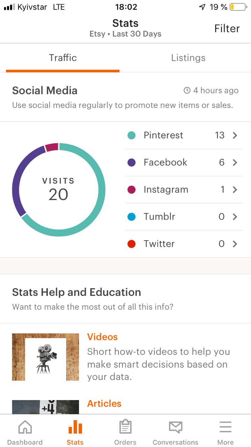Tap the film camera video thumbnail
The width and height of the screenshot is (251, 447).
pyautogui.click(x=45, y=357)
